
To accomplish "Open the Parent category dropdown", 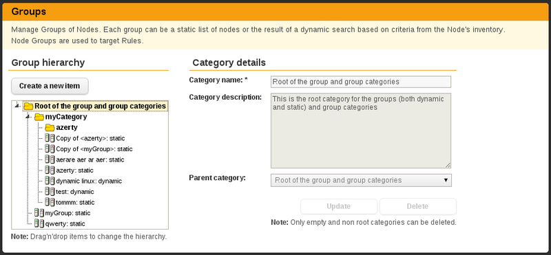I will tap(361, 180).
